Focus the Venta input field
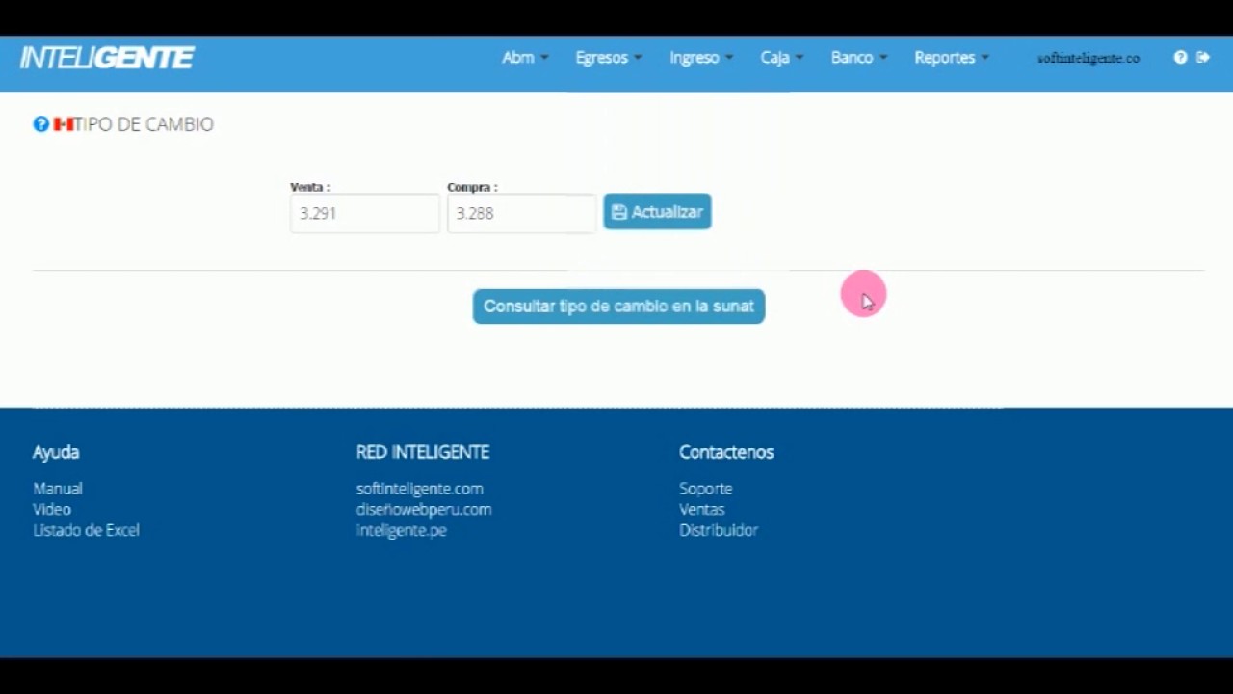The height and width of the screenshot is (694, 1233). click(x=365, y=213)
